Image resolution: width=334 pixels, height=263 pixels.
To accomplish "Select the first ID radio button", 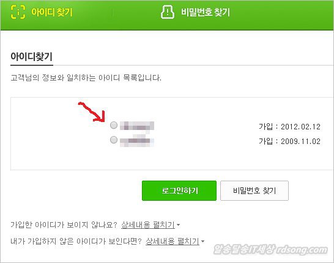I will click(114, 125).
